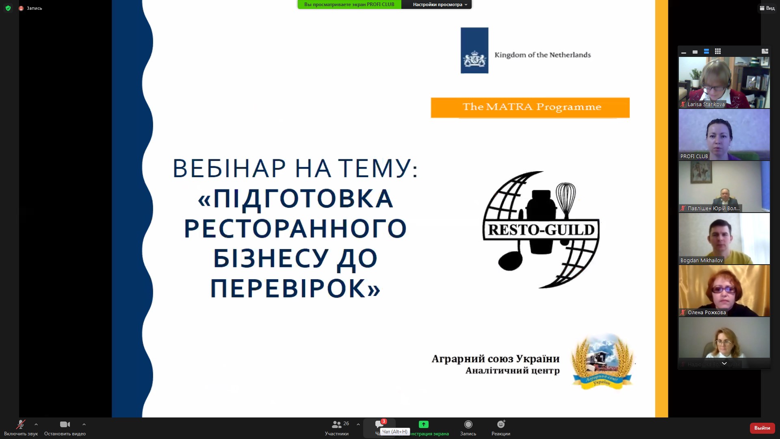This screenshot has height=439, width=780.
Task: Select Павлішен Юрій video thumbnail
Action: click(x=724, y=187)
